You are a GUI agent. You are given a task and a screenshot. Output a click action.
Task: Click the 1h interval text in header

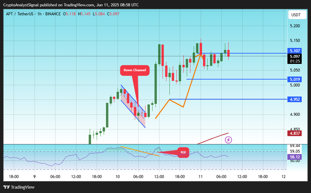click(39, 14)
